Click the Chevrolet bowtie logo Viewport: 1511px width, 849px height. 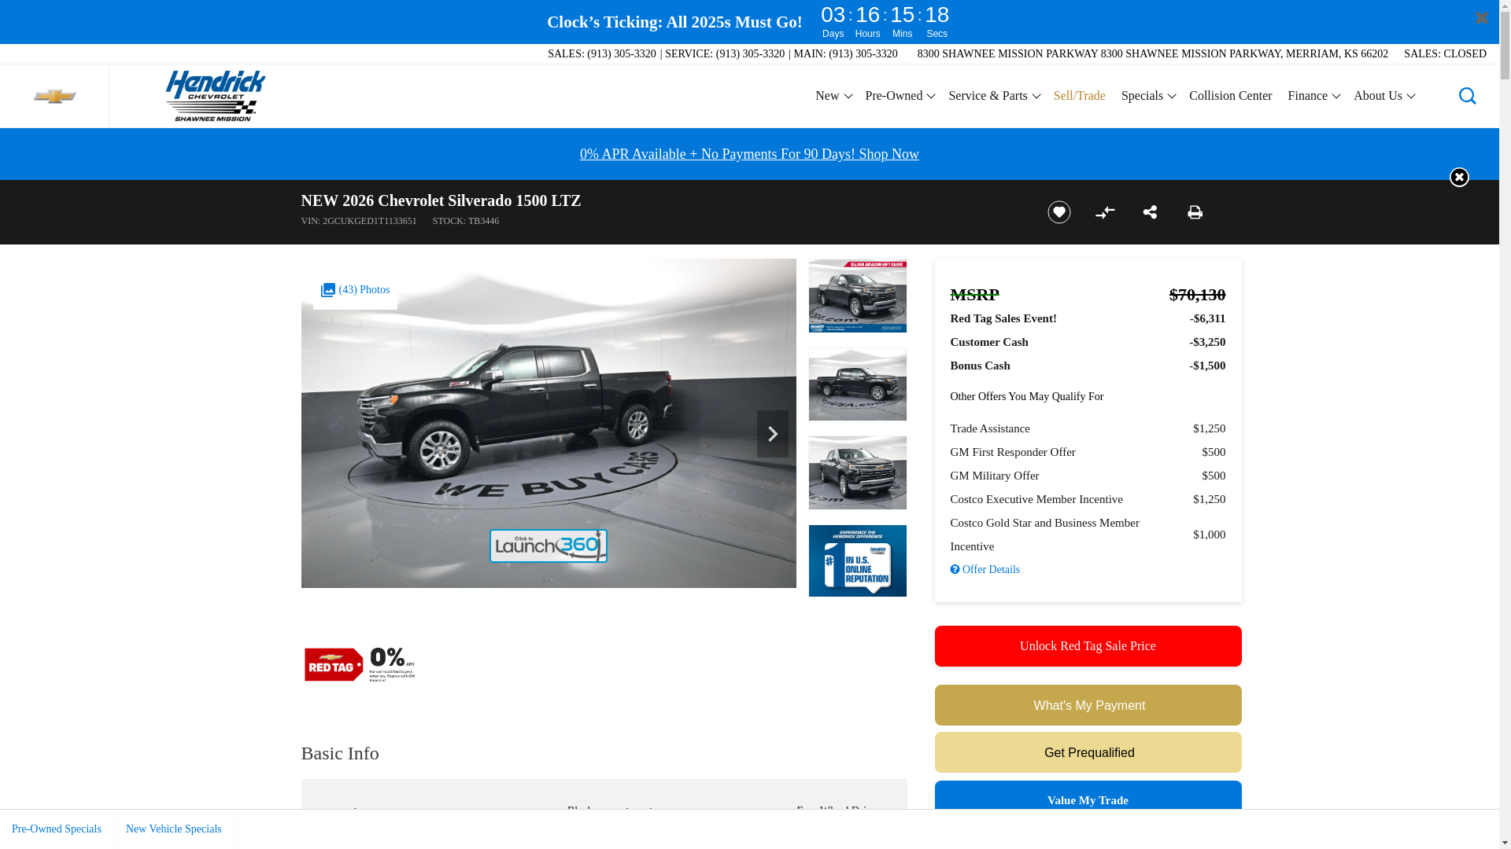click(54, 96)
